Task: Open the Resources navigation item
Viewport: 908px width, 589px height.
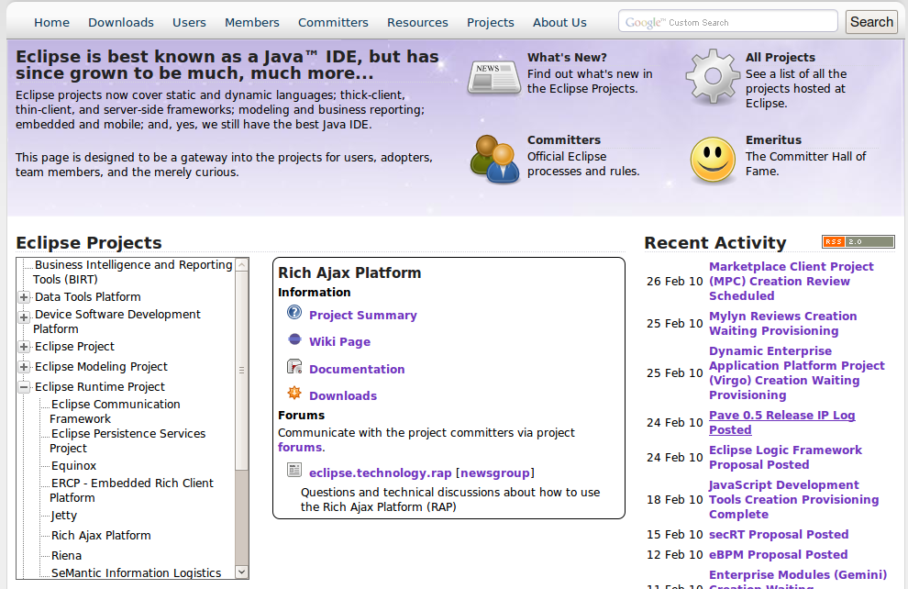Action: 417,23
